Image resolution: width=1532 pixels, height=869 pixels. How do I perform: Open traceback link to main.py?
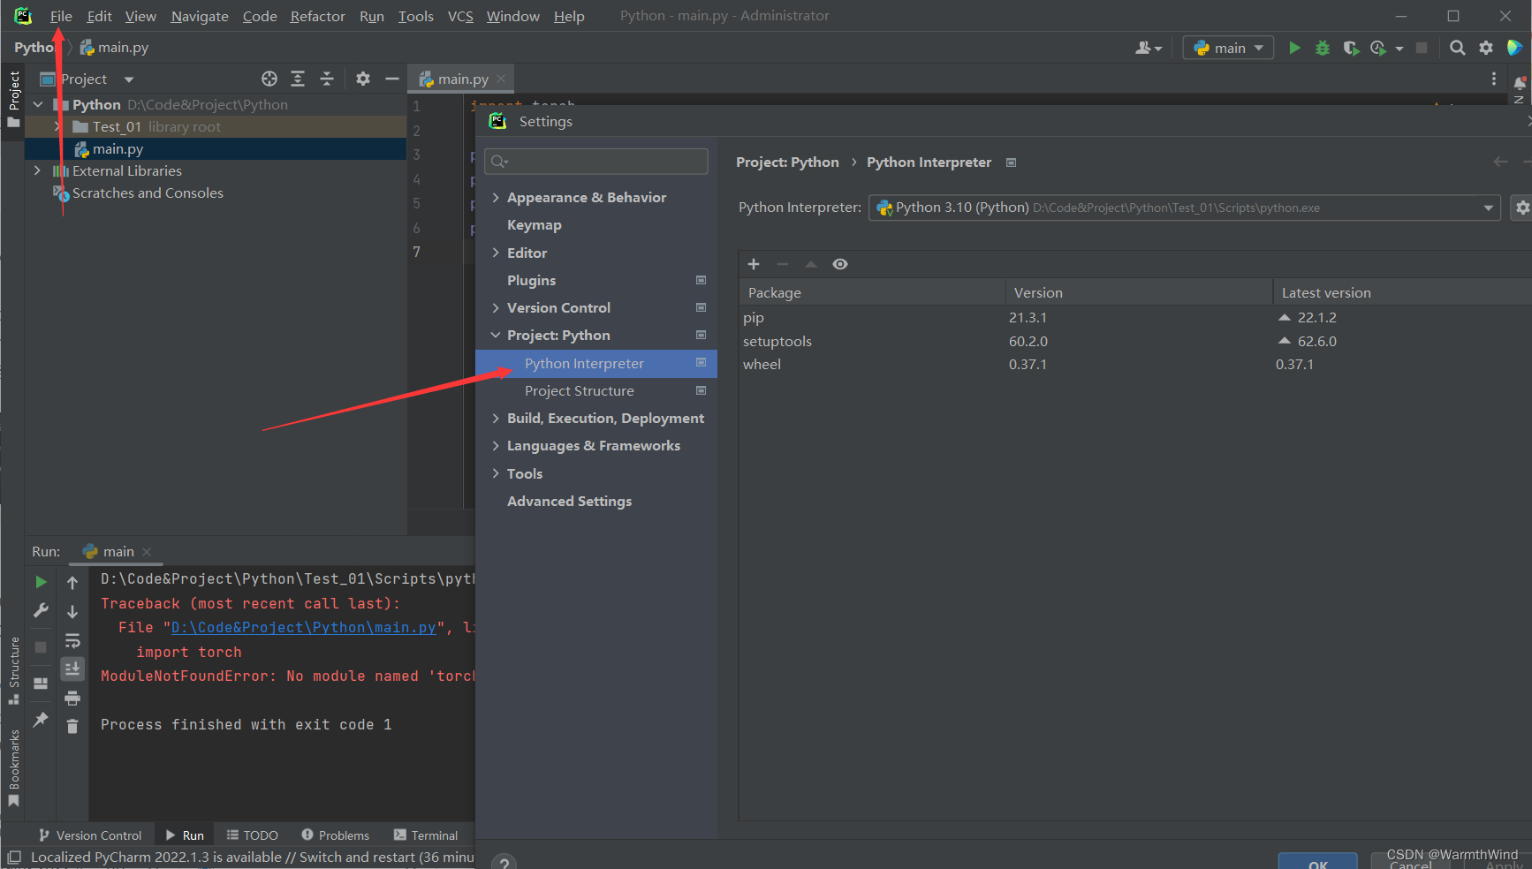coord(303,627)
